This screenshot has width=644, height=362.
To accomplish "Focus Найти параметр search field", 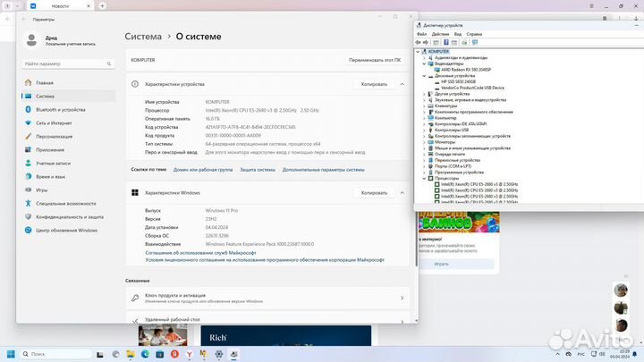I will click(x=68, y=63).
